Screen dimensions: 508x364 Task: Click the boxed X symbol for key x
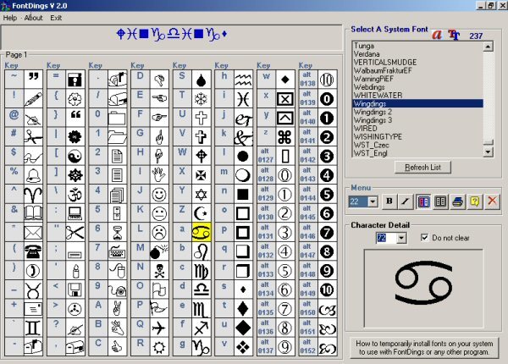(x=285, y=98)
